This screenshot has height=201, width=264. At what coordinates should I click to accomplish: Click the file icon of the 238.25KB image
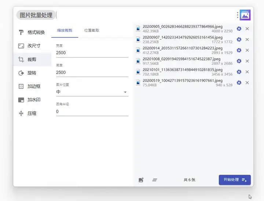[138, 40]
